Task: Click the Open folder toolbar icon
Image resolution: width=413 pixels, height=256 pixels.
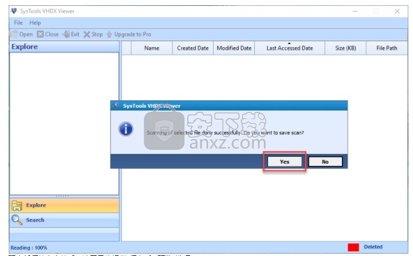Action: [14, 34]
